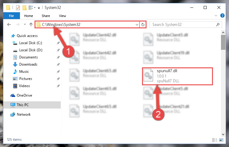Switch to details view button
Screen dimensions: 229x147
coord(214,140)
